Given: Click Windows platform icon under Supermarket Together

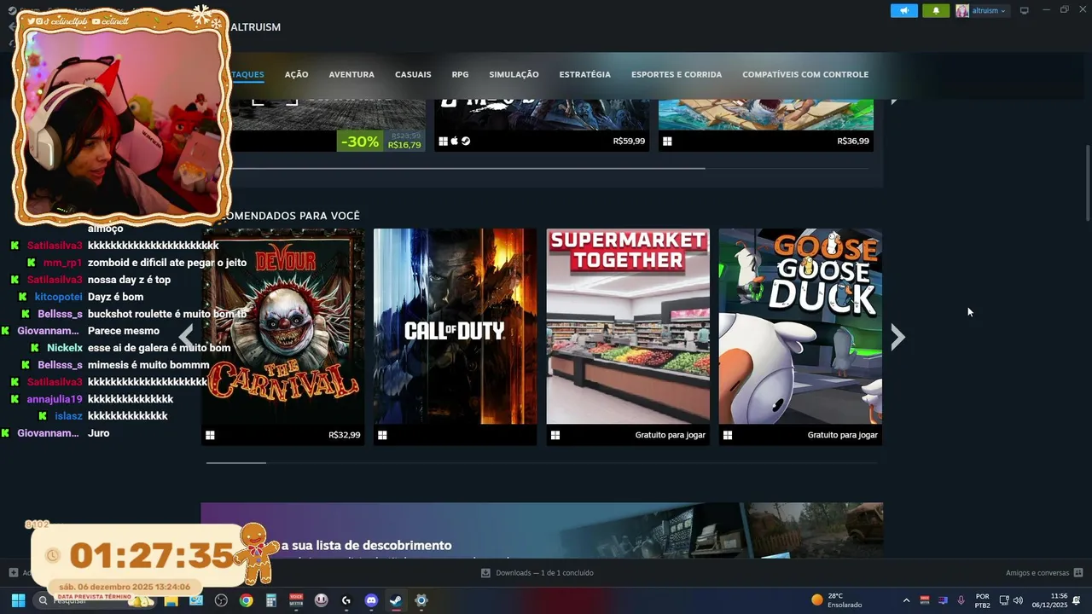Looking at the screenshot, I should pos(555,435).
